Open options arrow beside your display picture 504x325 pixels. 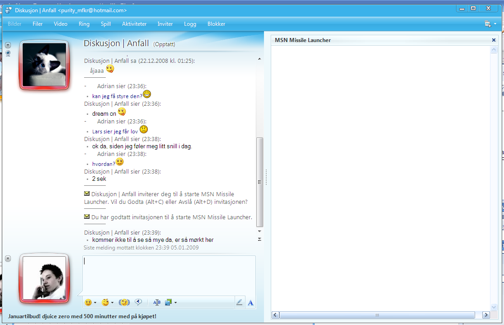coord(8,259)
